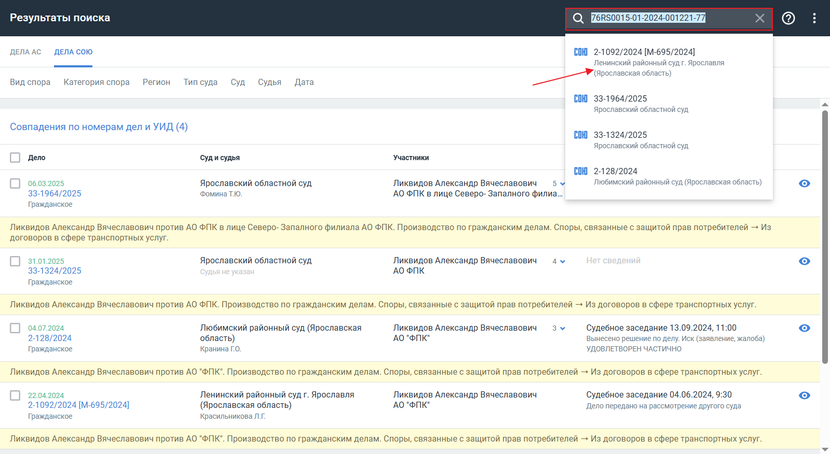830x454 pixels.
Task: Expand participants list showing 4 for 33-1324/2025
Action: [559, 262]
